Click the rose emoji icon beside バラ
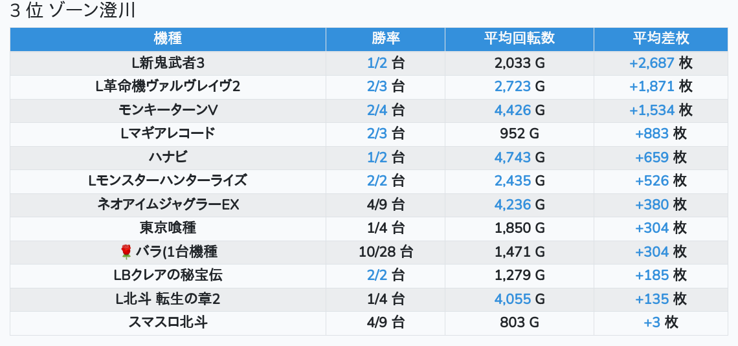The width and height of the screenshot is (738, 346). pos(126,252)
